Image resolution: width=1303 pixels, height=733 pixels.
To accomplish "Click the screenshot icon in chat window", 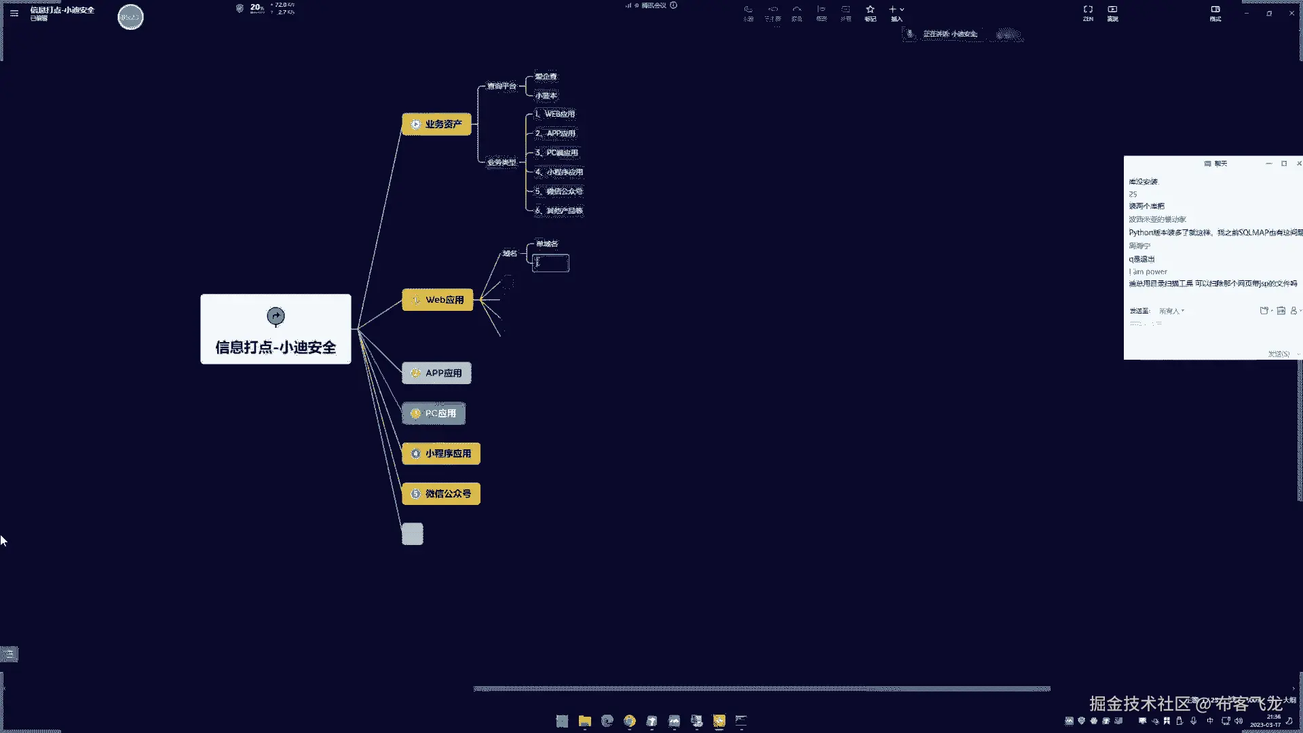I will click(1281, 311).
